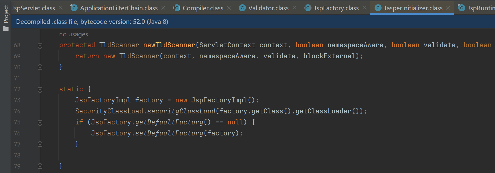Screen dimensions: 495x173
Task: Click the Compiler.class file icon
Action: [177, 8]
